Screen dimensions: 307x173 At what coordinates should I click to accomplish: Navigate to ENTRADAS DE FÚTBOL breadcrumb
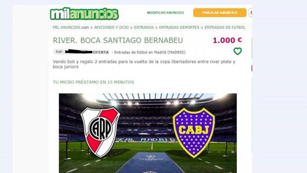225,28
